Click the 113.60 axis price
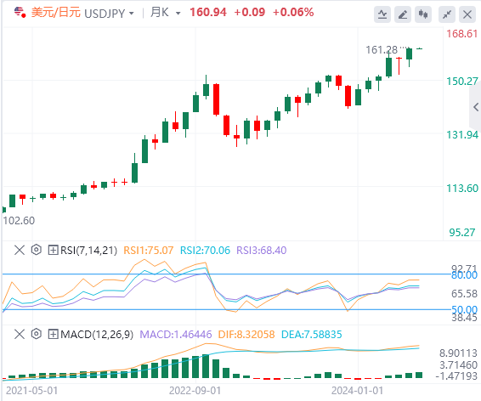This screenshot has width=481, height=401. [462, 189]
